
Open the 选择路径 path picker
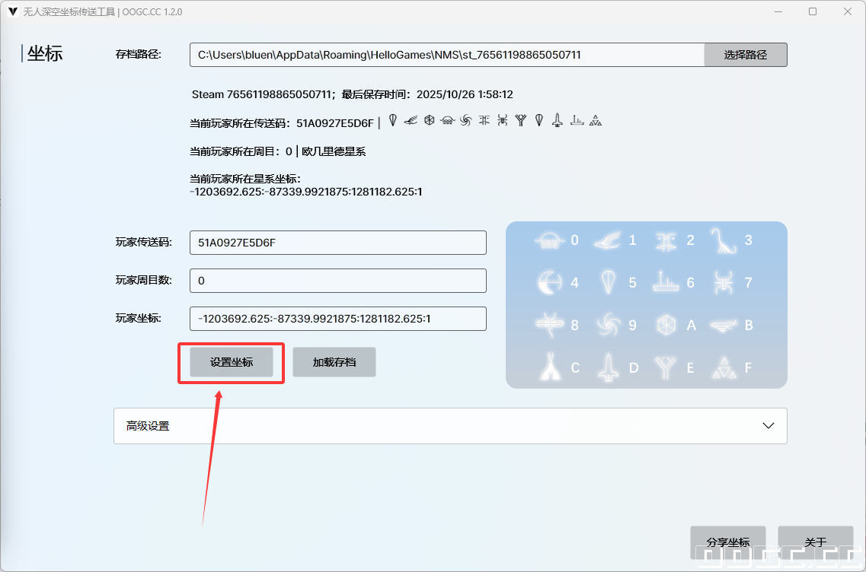745,54
